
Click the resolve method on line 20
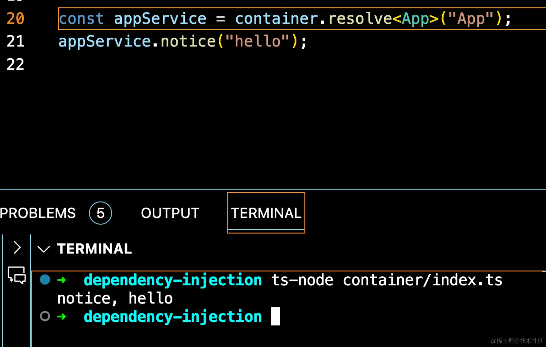pyautogui.click(x=360, y=18)
